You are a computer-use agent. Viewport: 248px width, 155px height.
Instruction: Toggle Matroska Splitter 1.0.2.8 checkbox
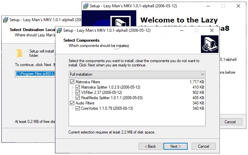pyautogui.click(x=78, y=87)
